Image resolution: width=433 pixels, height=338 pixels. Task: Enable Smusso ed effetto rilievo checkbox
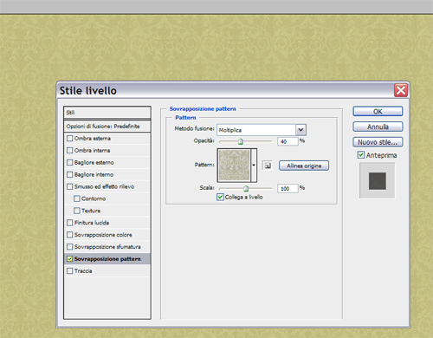click(69, 186)
